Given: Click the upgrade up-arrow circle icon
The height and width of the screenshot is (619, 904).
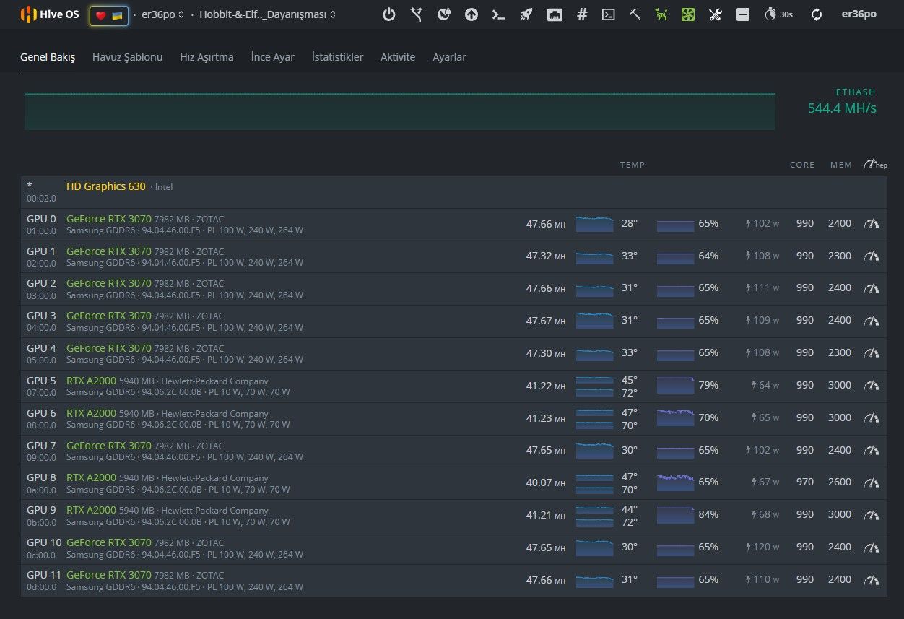Looking at the screenshot, I should point(471,14).
